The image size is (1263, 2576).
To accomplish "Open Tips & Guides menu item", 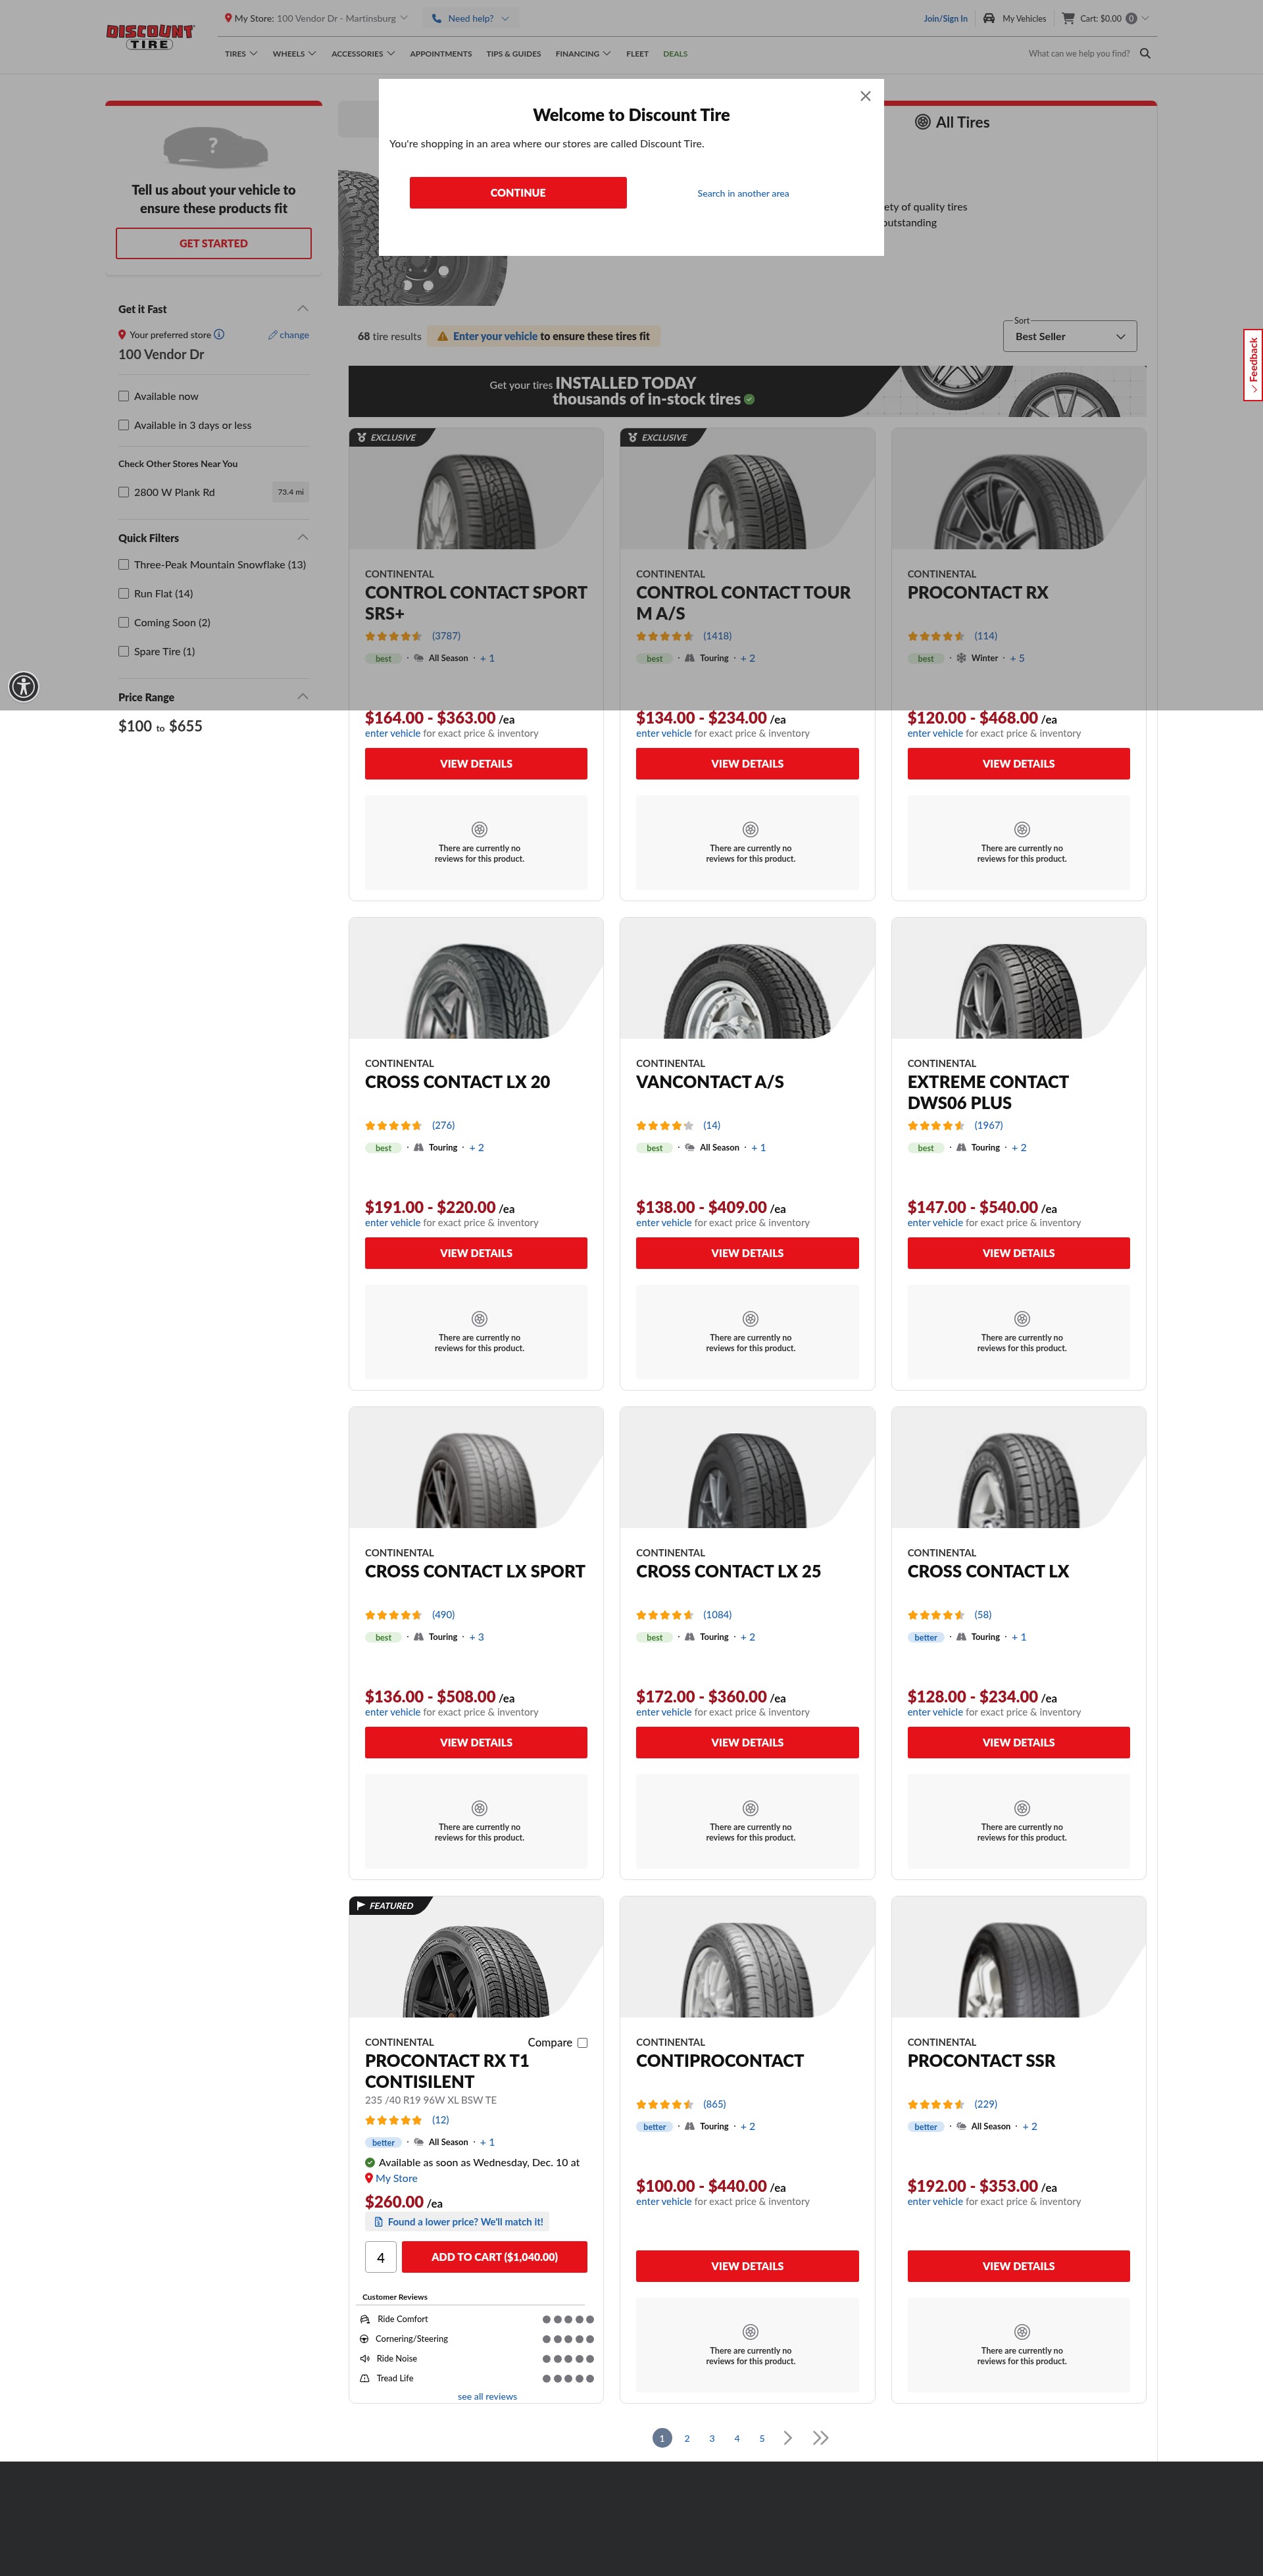I will pos(514,54).
